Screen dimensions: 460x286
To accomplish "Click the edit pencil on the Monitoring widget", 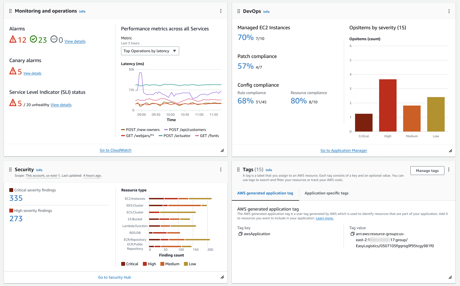I will tap(222, 150).
